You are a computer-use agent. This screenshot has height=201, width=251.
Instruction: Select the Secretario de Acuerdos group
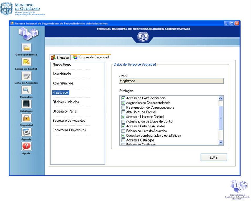pyautogui.click(x=69, y=121)
